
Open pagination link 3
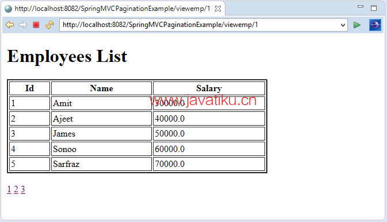tap(23, 189)
